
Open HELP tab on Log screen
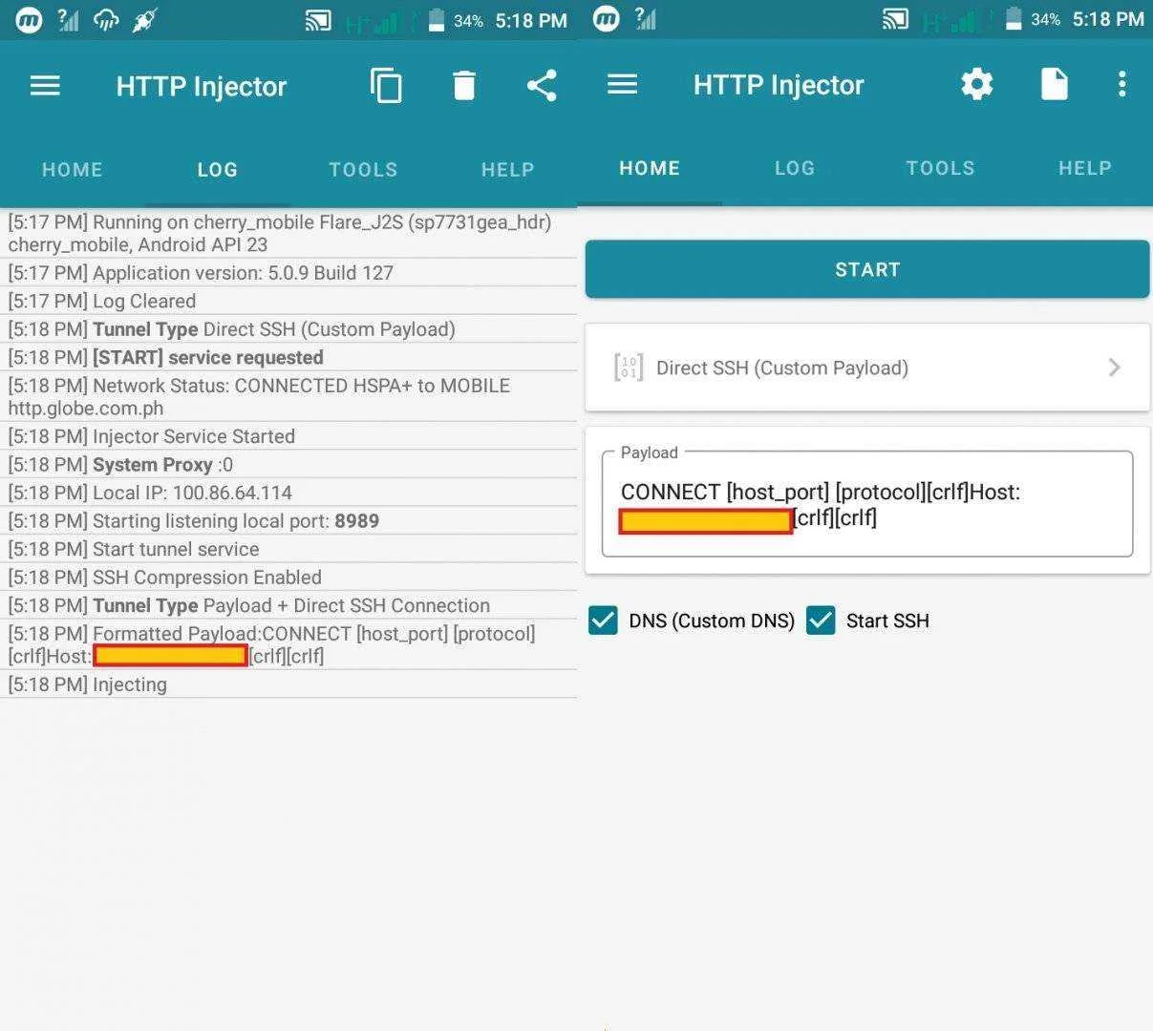[507, 170]
